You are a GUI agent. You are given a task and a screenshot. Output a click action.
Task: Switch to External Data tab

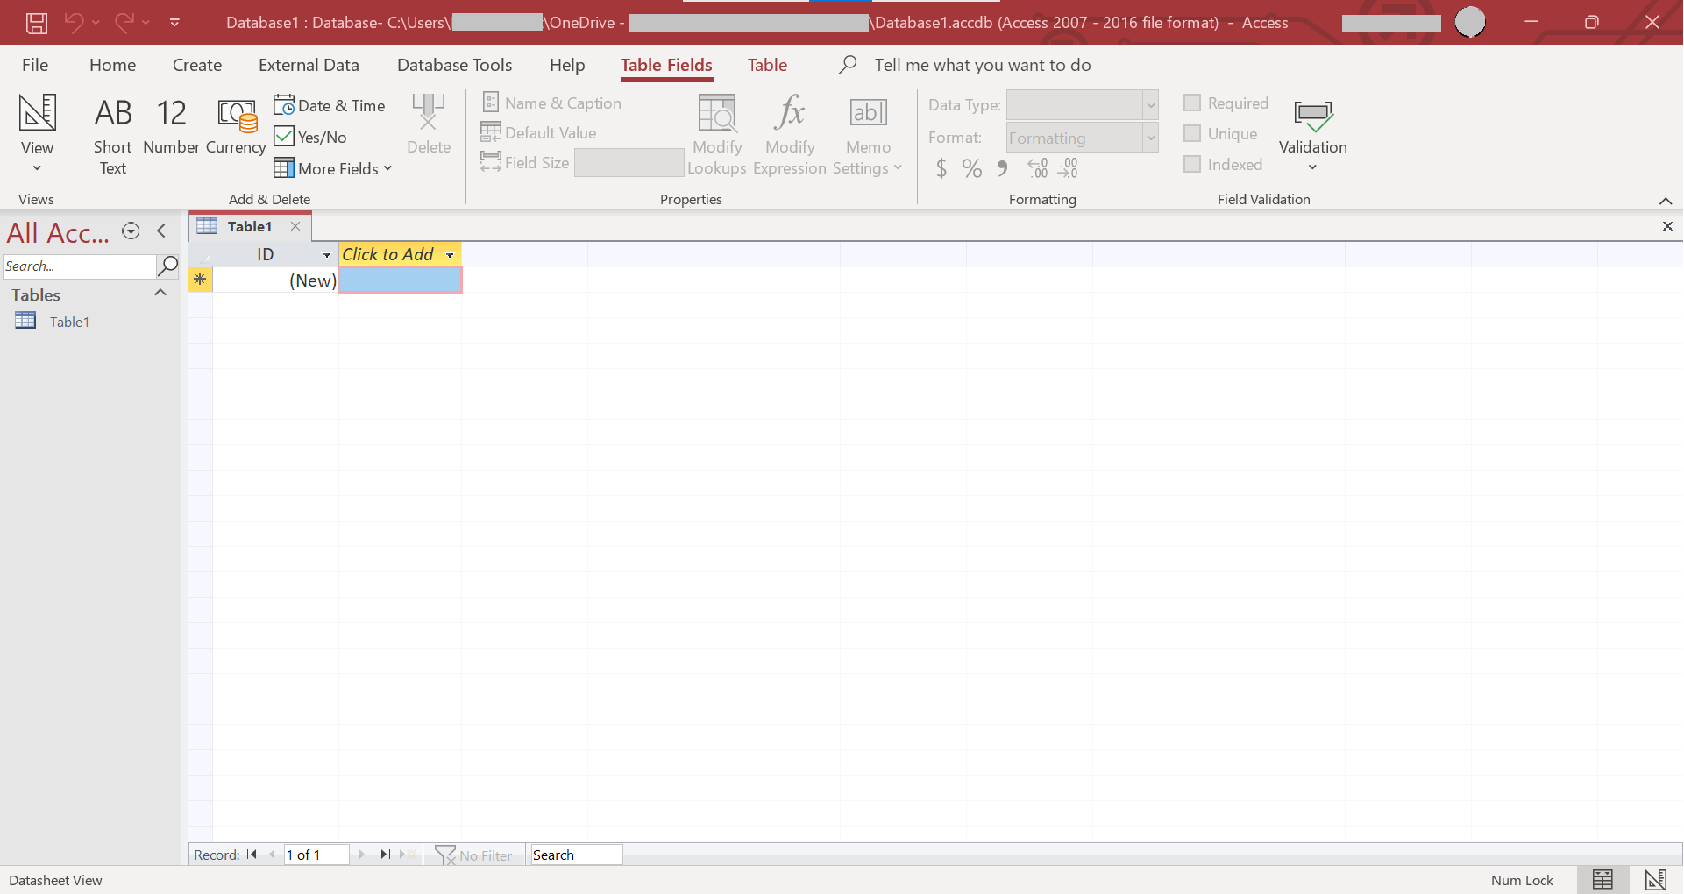309,65
